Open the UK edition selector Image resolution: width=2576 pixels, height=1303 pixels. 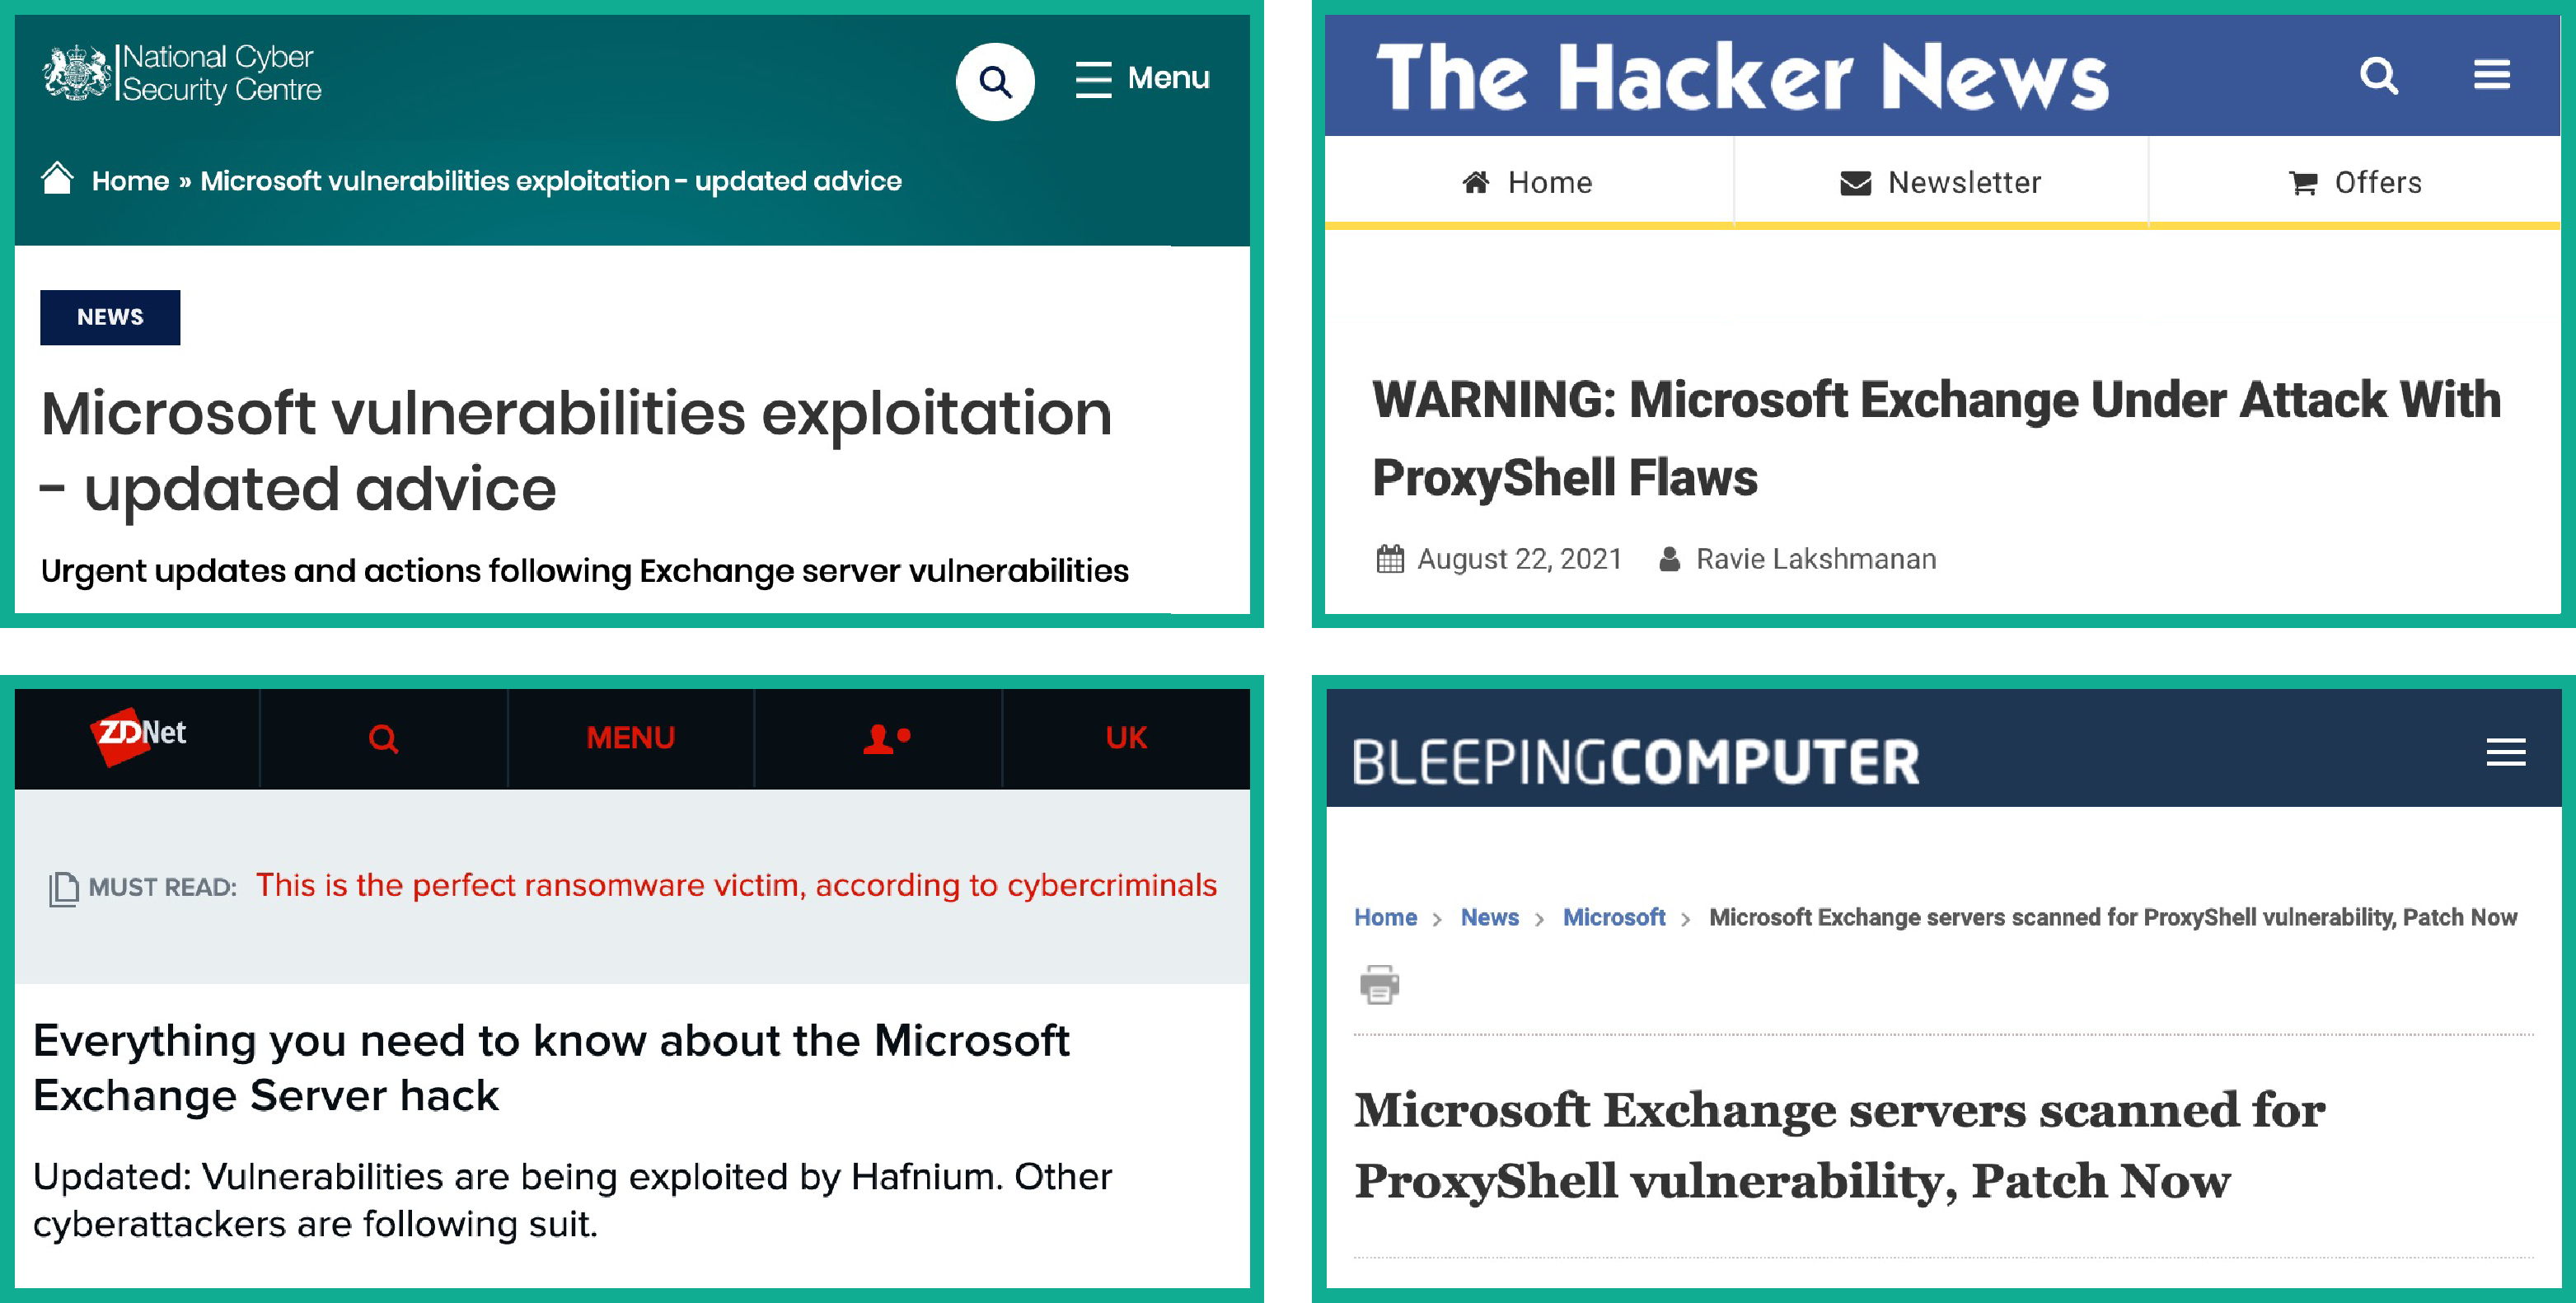[x=1126, y=738]
